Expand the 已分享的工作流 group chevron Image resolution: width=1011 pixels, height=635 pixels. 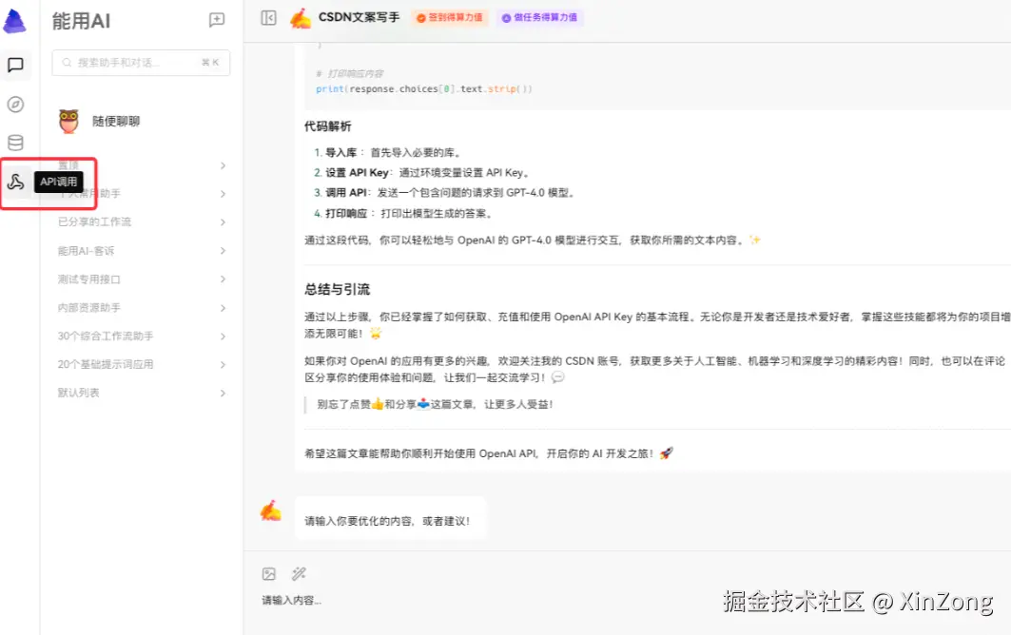[x=223, y=222]
